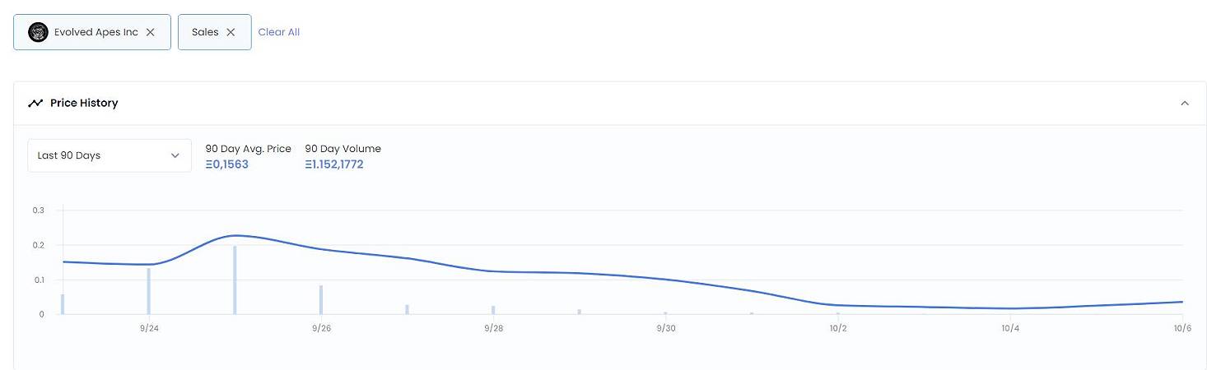Image resolution: width=1207 pixels, height=370 pixels.
Task: Open the Last 90 Days dropdown
Action: point(110,155)
